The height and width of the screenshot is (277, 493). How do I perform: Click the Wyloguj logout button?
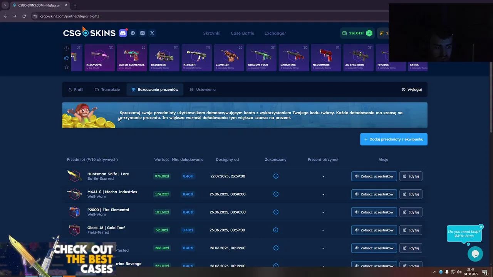point(412,90)
